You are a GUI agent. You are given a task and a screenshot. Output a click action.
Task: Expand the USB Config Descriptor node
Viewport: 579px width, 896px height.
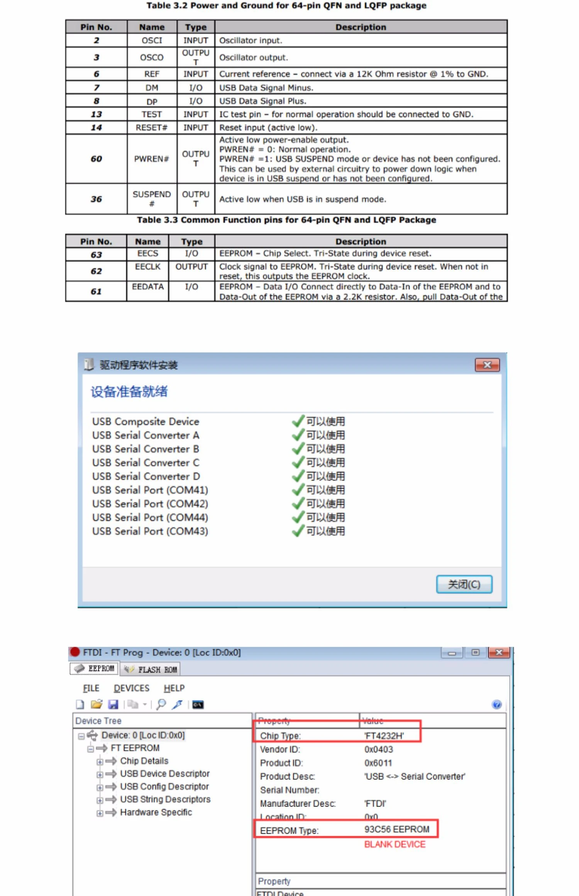pos(100,788)
